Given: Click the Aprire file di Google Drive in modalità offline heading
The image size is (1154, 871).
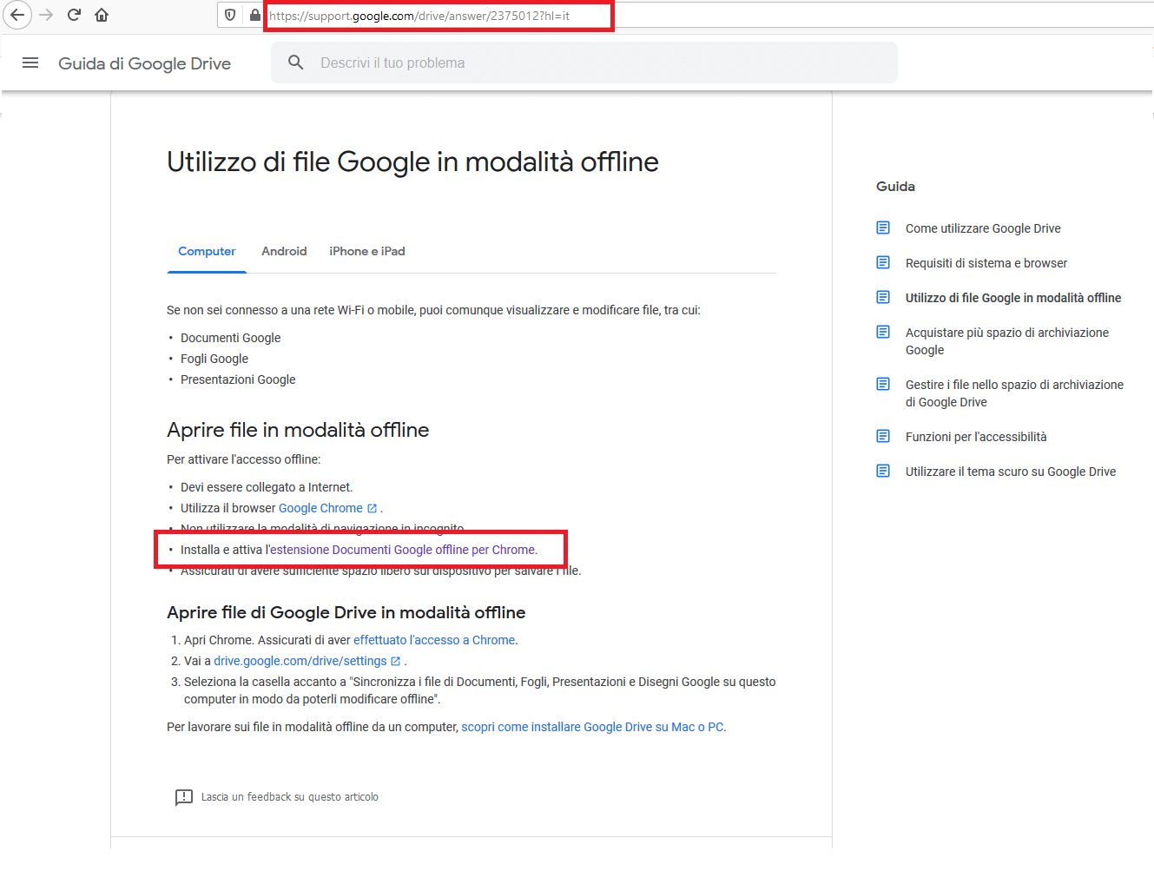Looking at the screenshot, I should pos(346,612).
